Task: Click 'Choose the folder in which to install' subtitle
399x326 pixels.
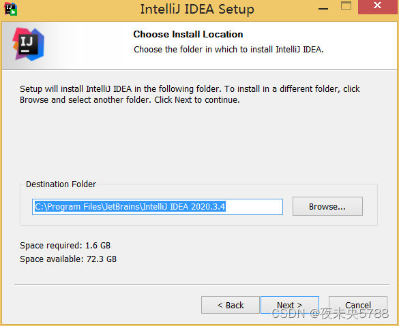Action: [228, 49]
